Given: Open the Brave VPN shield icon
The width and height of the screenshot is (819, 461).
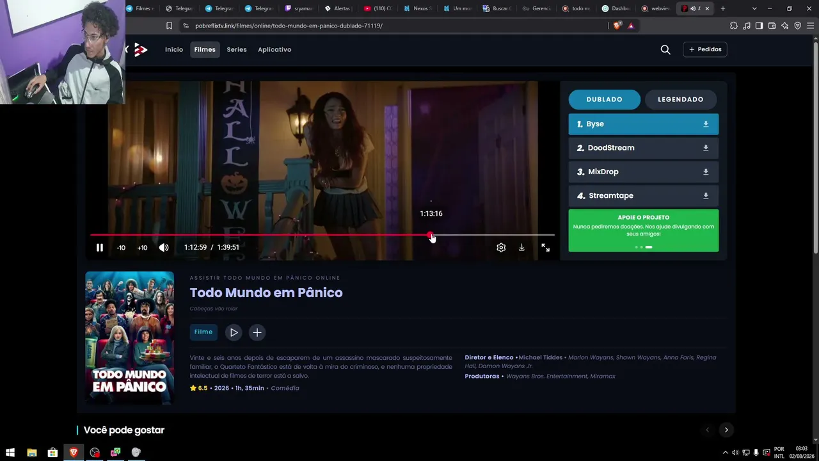Looking at the screenshot, I should [797, 26].
